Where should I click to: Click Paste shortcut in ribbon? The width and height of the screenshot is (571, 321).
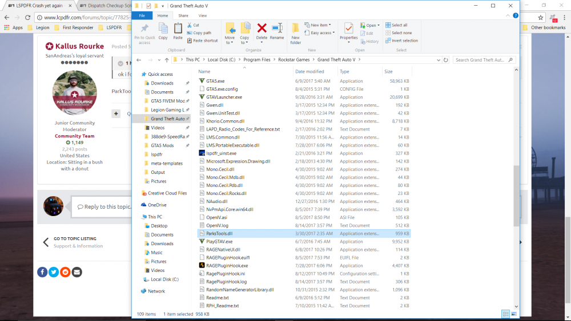(203, 40)
